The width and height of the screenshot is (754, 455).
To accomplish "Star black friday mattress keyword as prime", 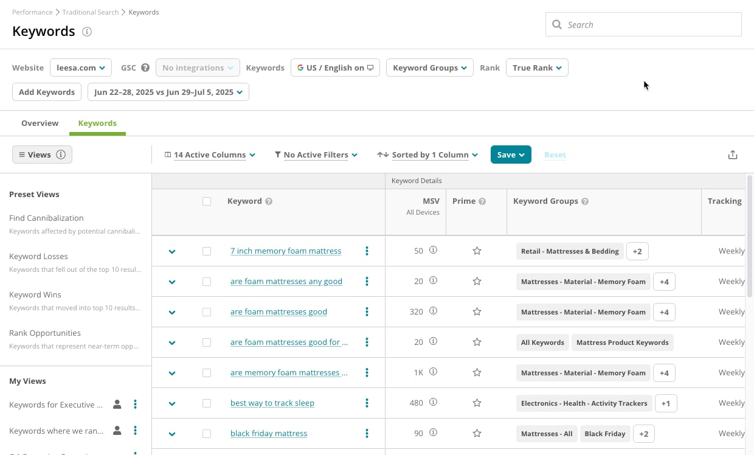I will 477,433.
